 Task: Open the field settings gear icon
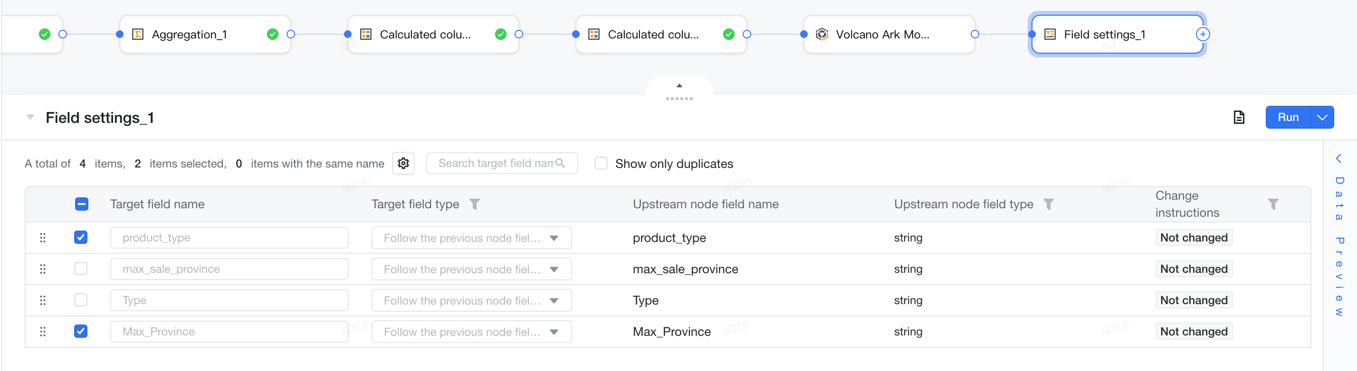point(403,163)
